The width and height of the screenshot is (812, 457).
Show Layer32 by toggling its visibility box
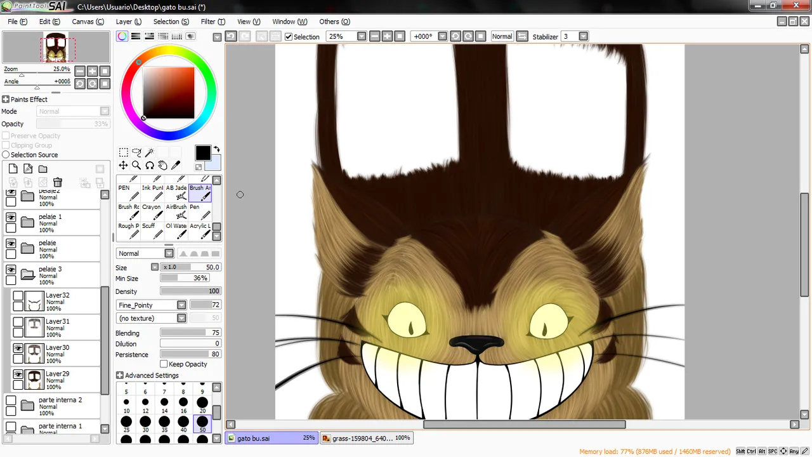click(x=18, y=296)
